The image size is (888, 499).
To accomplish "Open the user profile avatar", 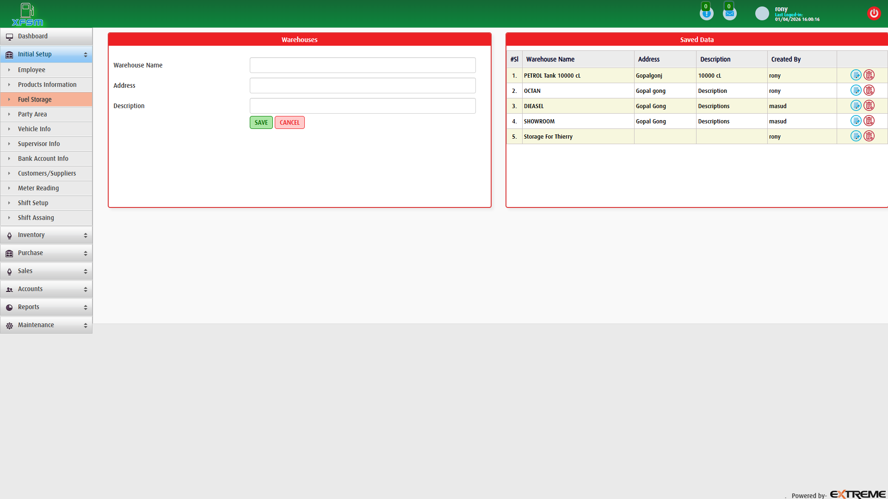I will 762,13.
